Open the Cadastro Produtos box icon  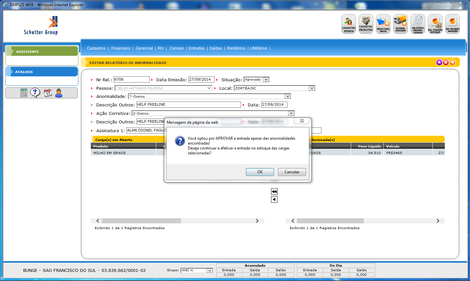pos(366,24)
